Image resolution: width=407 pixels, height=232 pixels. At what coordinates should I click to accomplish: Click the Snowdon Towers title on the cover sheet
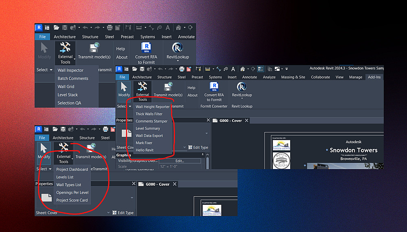click(353, 150)
